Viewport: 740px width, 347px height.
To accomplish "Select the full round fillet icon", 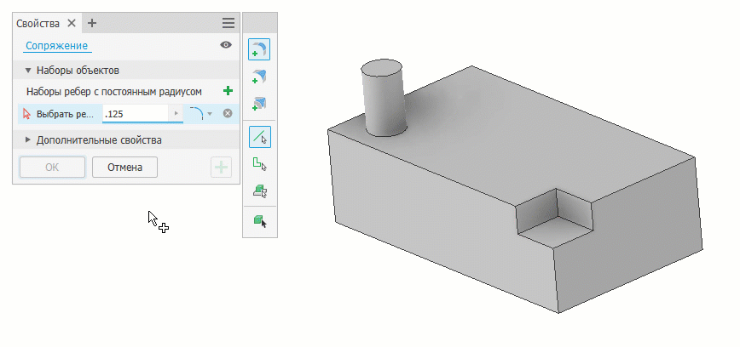I will [259, 104].
